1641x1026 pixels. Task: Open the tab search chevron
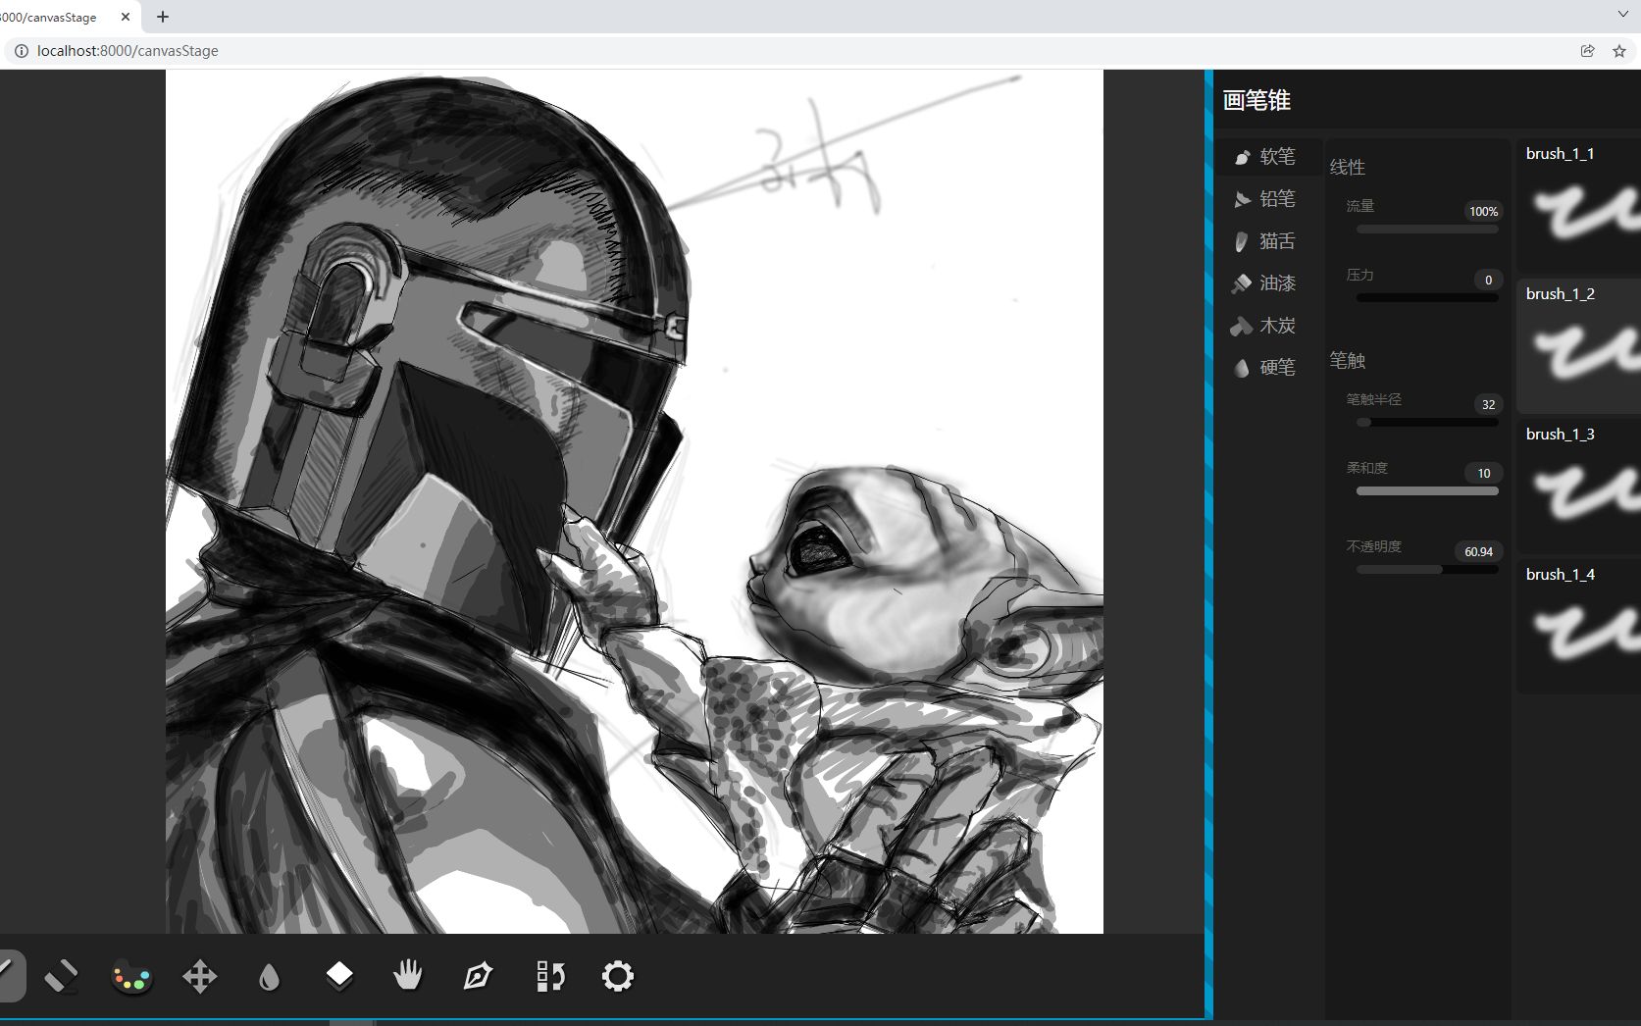[1623, 15]
